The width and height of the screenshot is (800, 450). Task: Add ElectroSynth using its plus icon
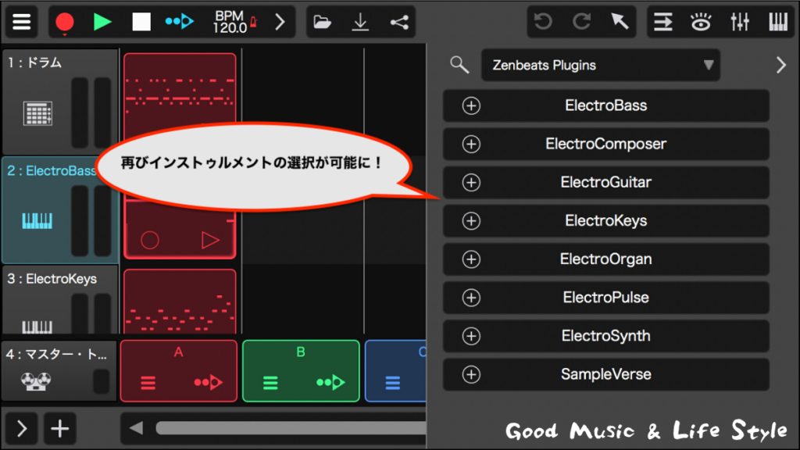click(471, 336)
